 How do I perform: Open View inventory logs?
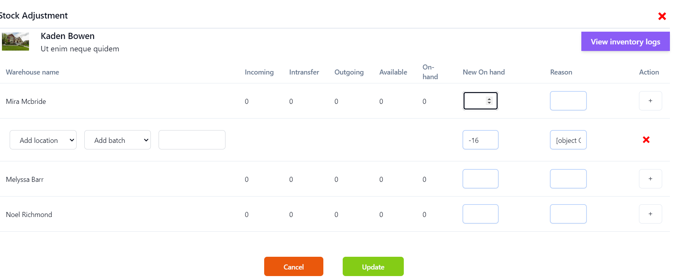coord(625,42)
